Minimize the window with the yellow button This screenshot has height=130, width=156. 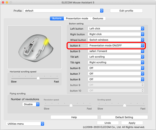7,3
